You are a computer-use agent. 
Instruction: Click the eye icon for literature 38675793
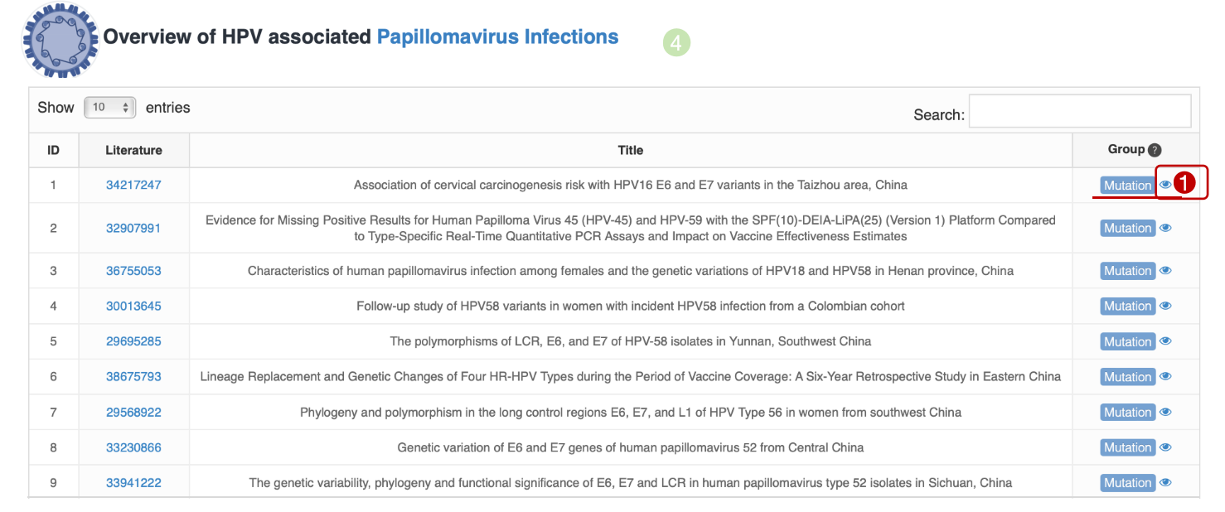tap(1165, 376)
